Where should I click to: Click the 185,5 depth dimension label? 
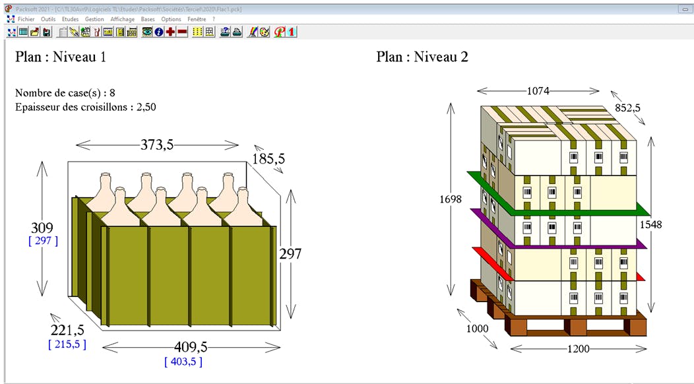click(268, 158)
